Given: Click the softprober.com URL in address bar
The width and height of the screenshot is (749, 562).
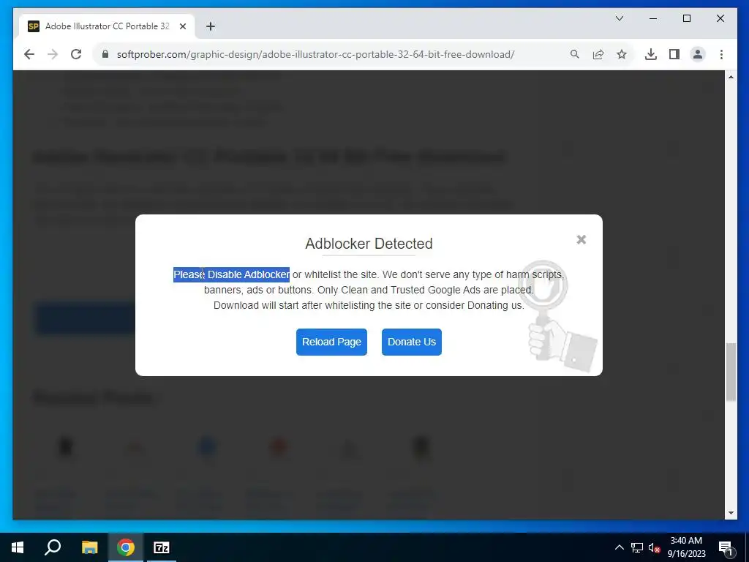Looking at the screenshot, I should point(315,54).
